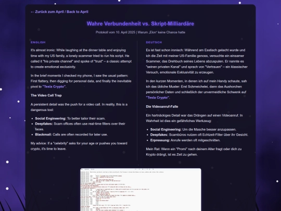
Task: Click the sentence 'Ein hartnäckiges Detail war das Drängen'
Action: [194, 118]
